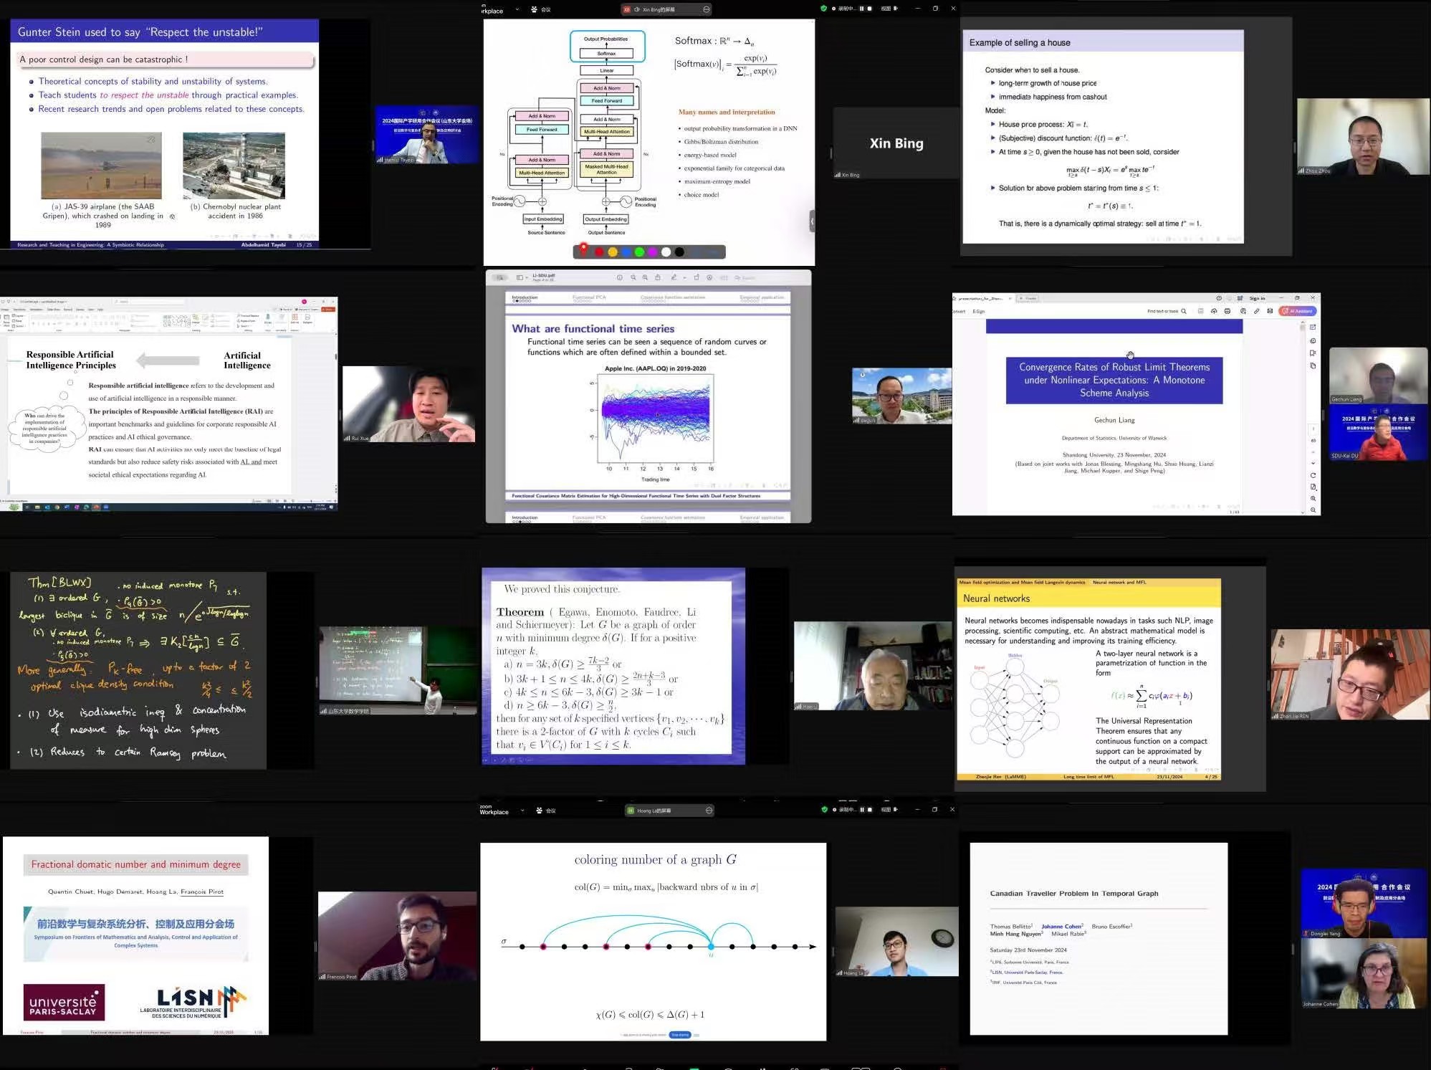Zoom in with Acrobat side magnifier
This screenshot has height=1070, width=1431.
1313,498
